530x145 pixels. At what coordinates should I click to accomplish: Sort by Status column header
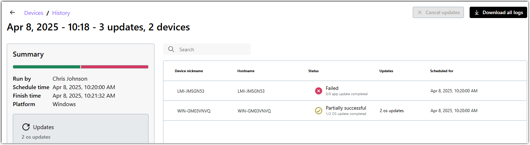313,71
